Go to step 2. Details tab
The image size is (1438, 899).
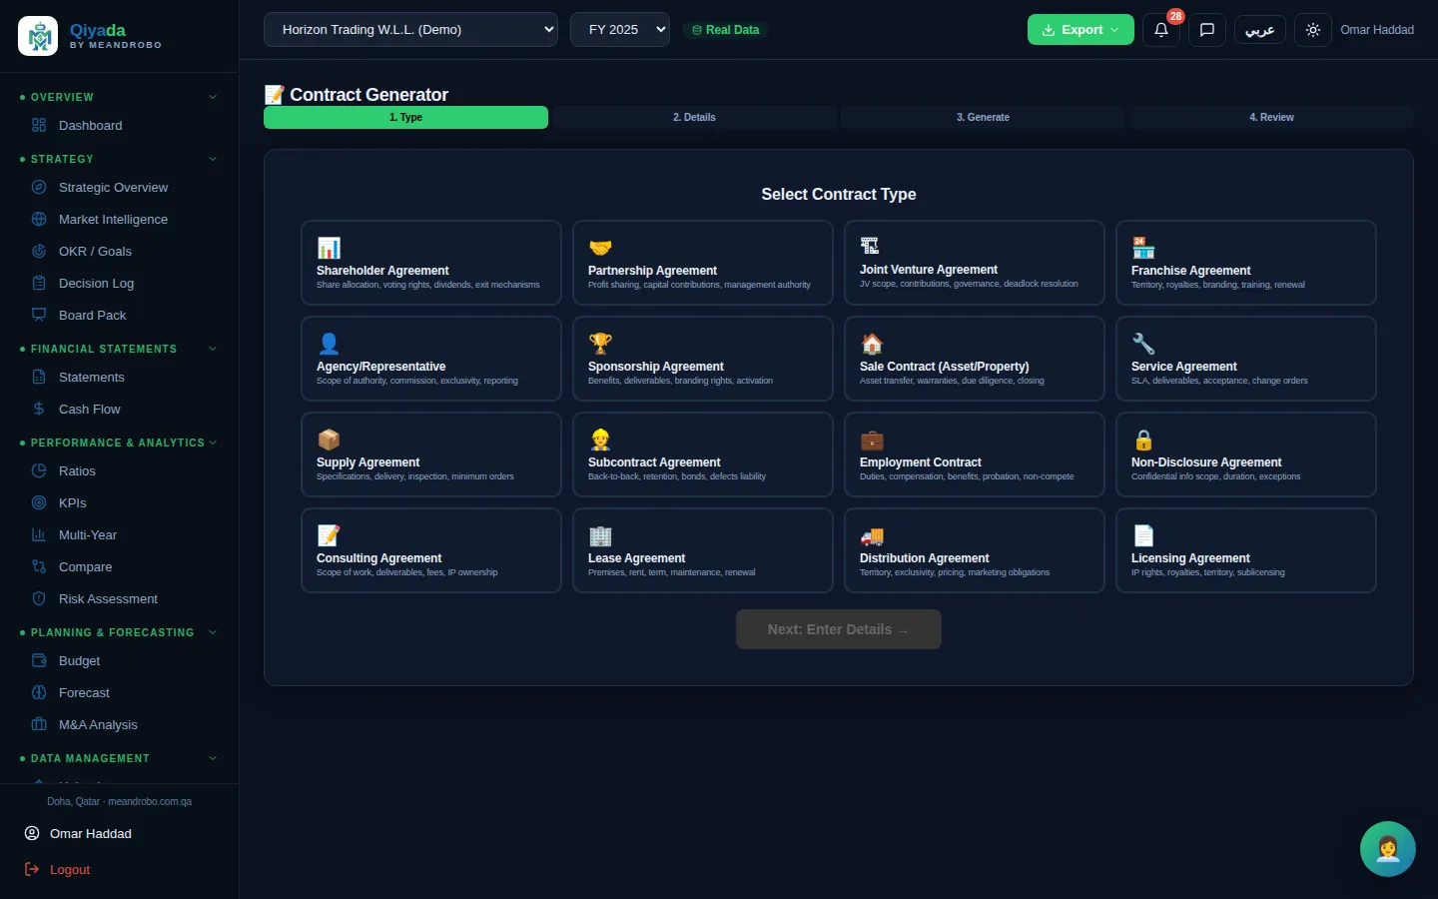[x=694, y=117]
